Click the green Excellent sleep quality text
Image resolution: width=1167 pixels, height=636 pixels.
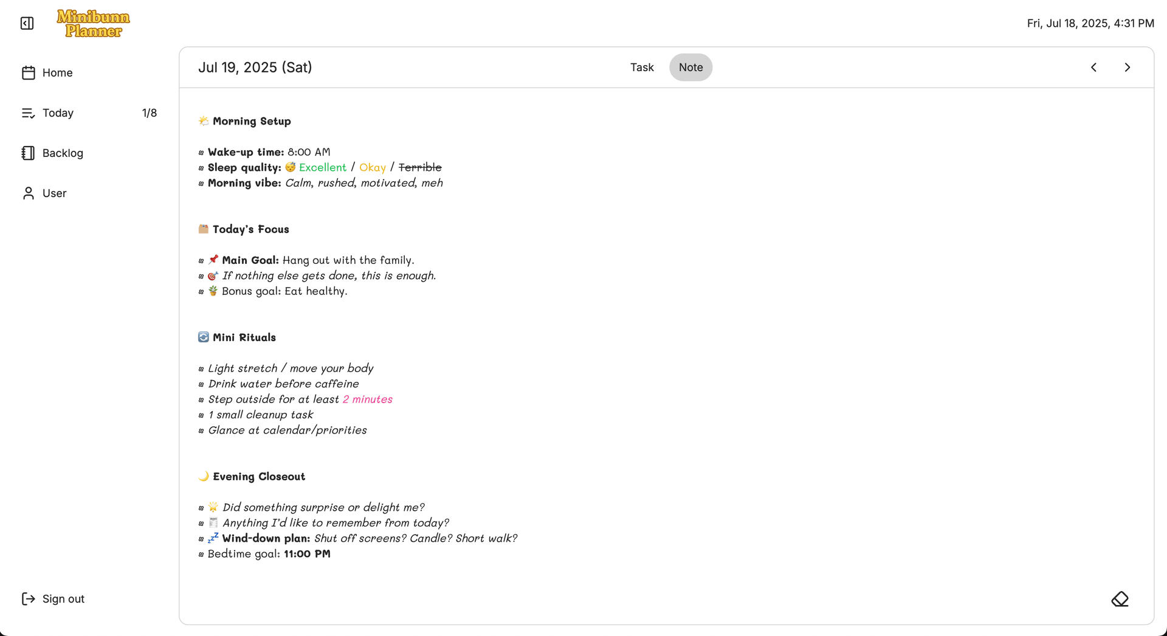coord(322,168)
